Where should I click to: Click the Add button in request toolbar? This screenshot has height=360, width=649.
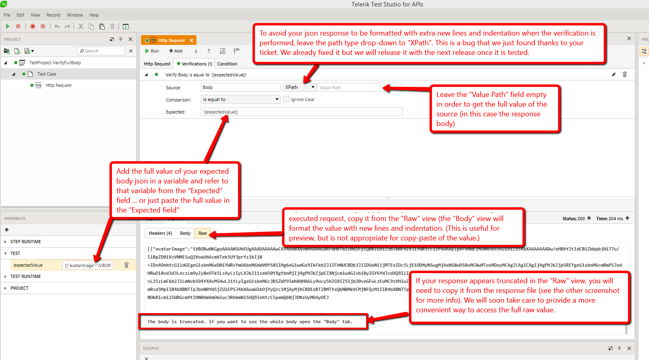point(176,51)
